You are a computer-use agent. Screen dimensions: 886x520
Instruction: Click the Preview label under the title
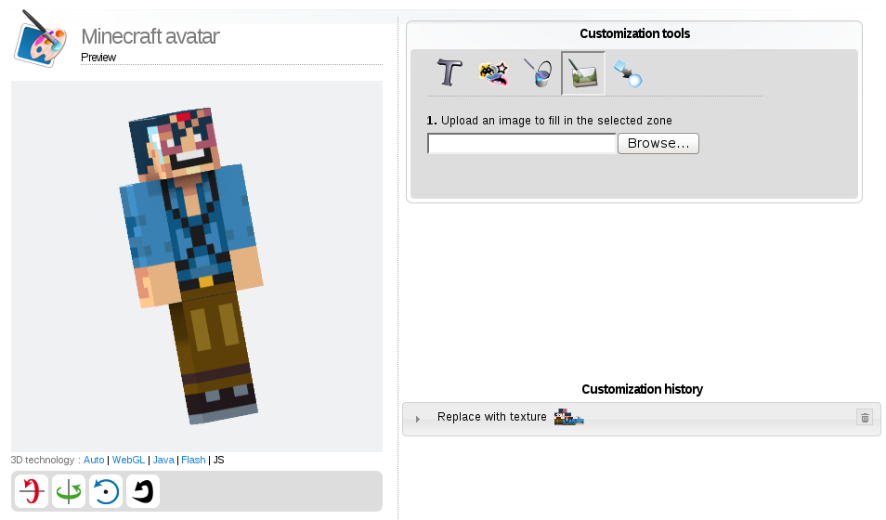click(98, 58)
